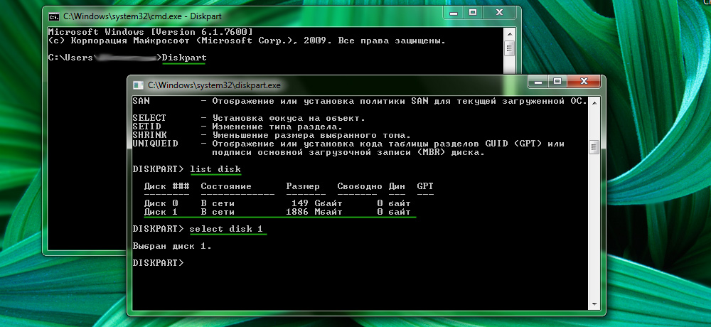Viewport: 711px width, 327px height.
Task: Maximize the diskpart.exe window
Action: click(557, 82)
